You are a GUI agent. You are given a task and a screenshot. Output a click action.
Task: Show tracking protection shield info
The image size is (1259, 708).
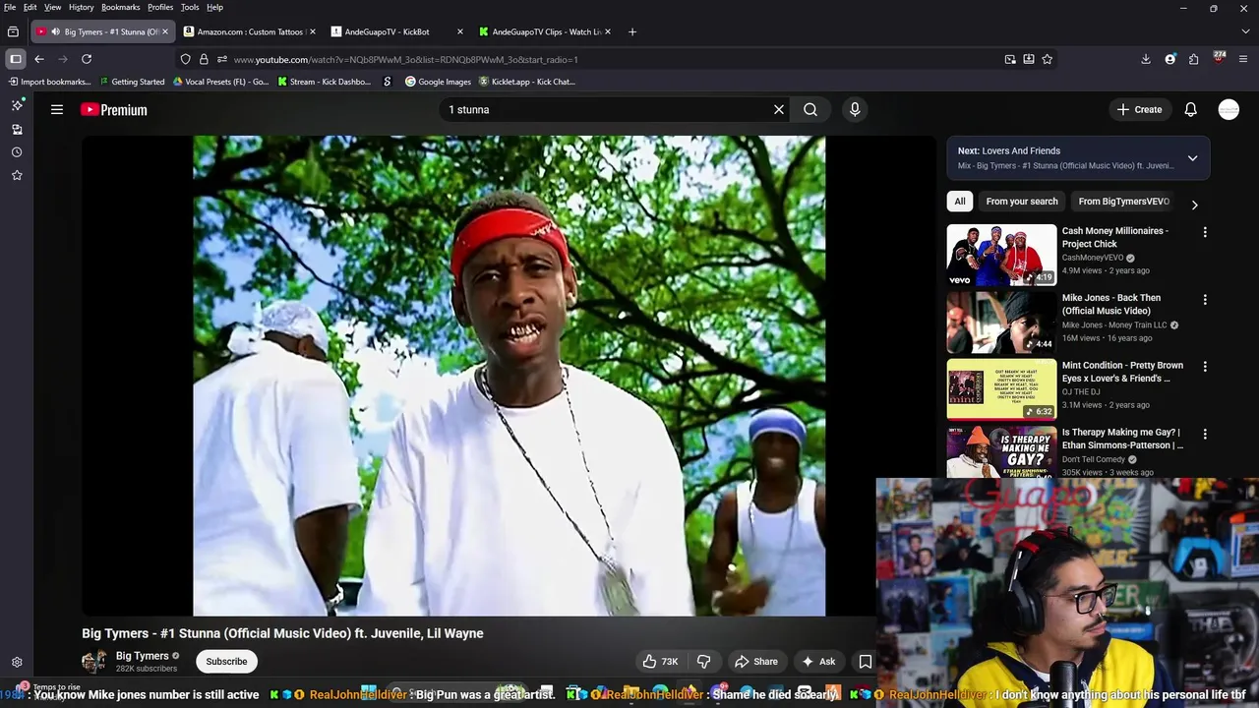(x=185, y=59)
